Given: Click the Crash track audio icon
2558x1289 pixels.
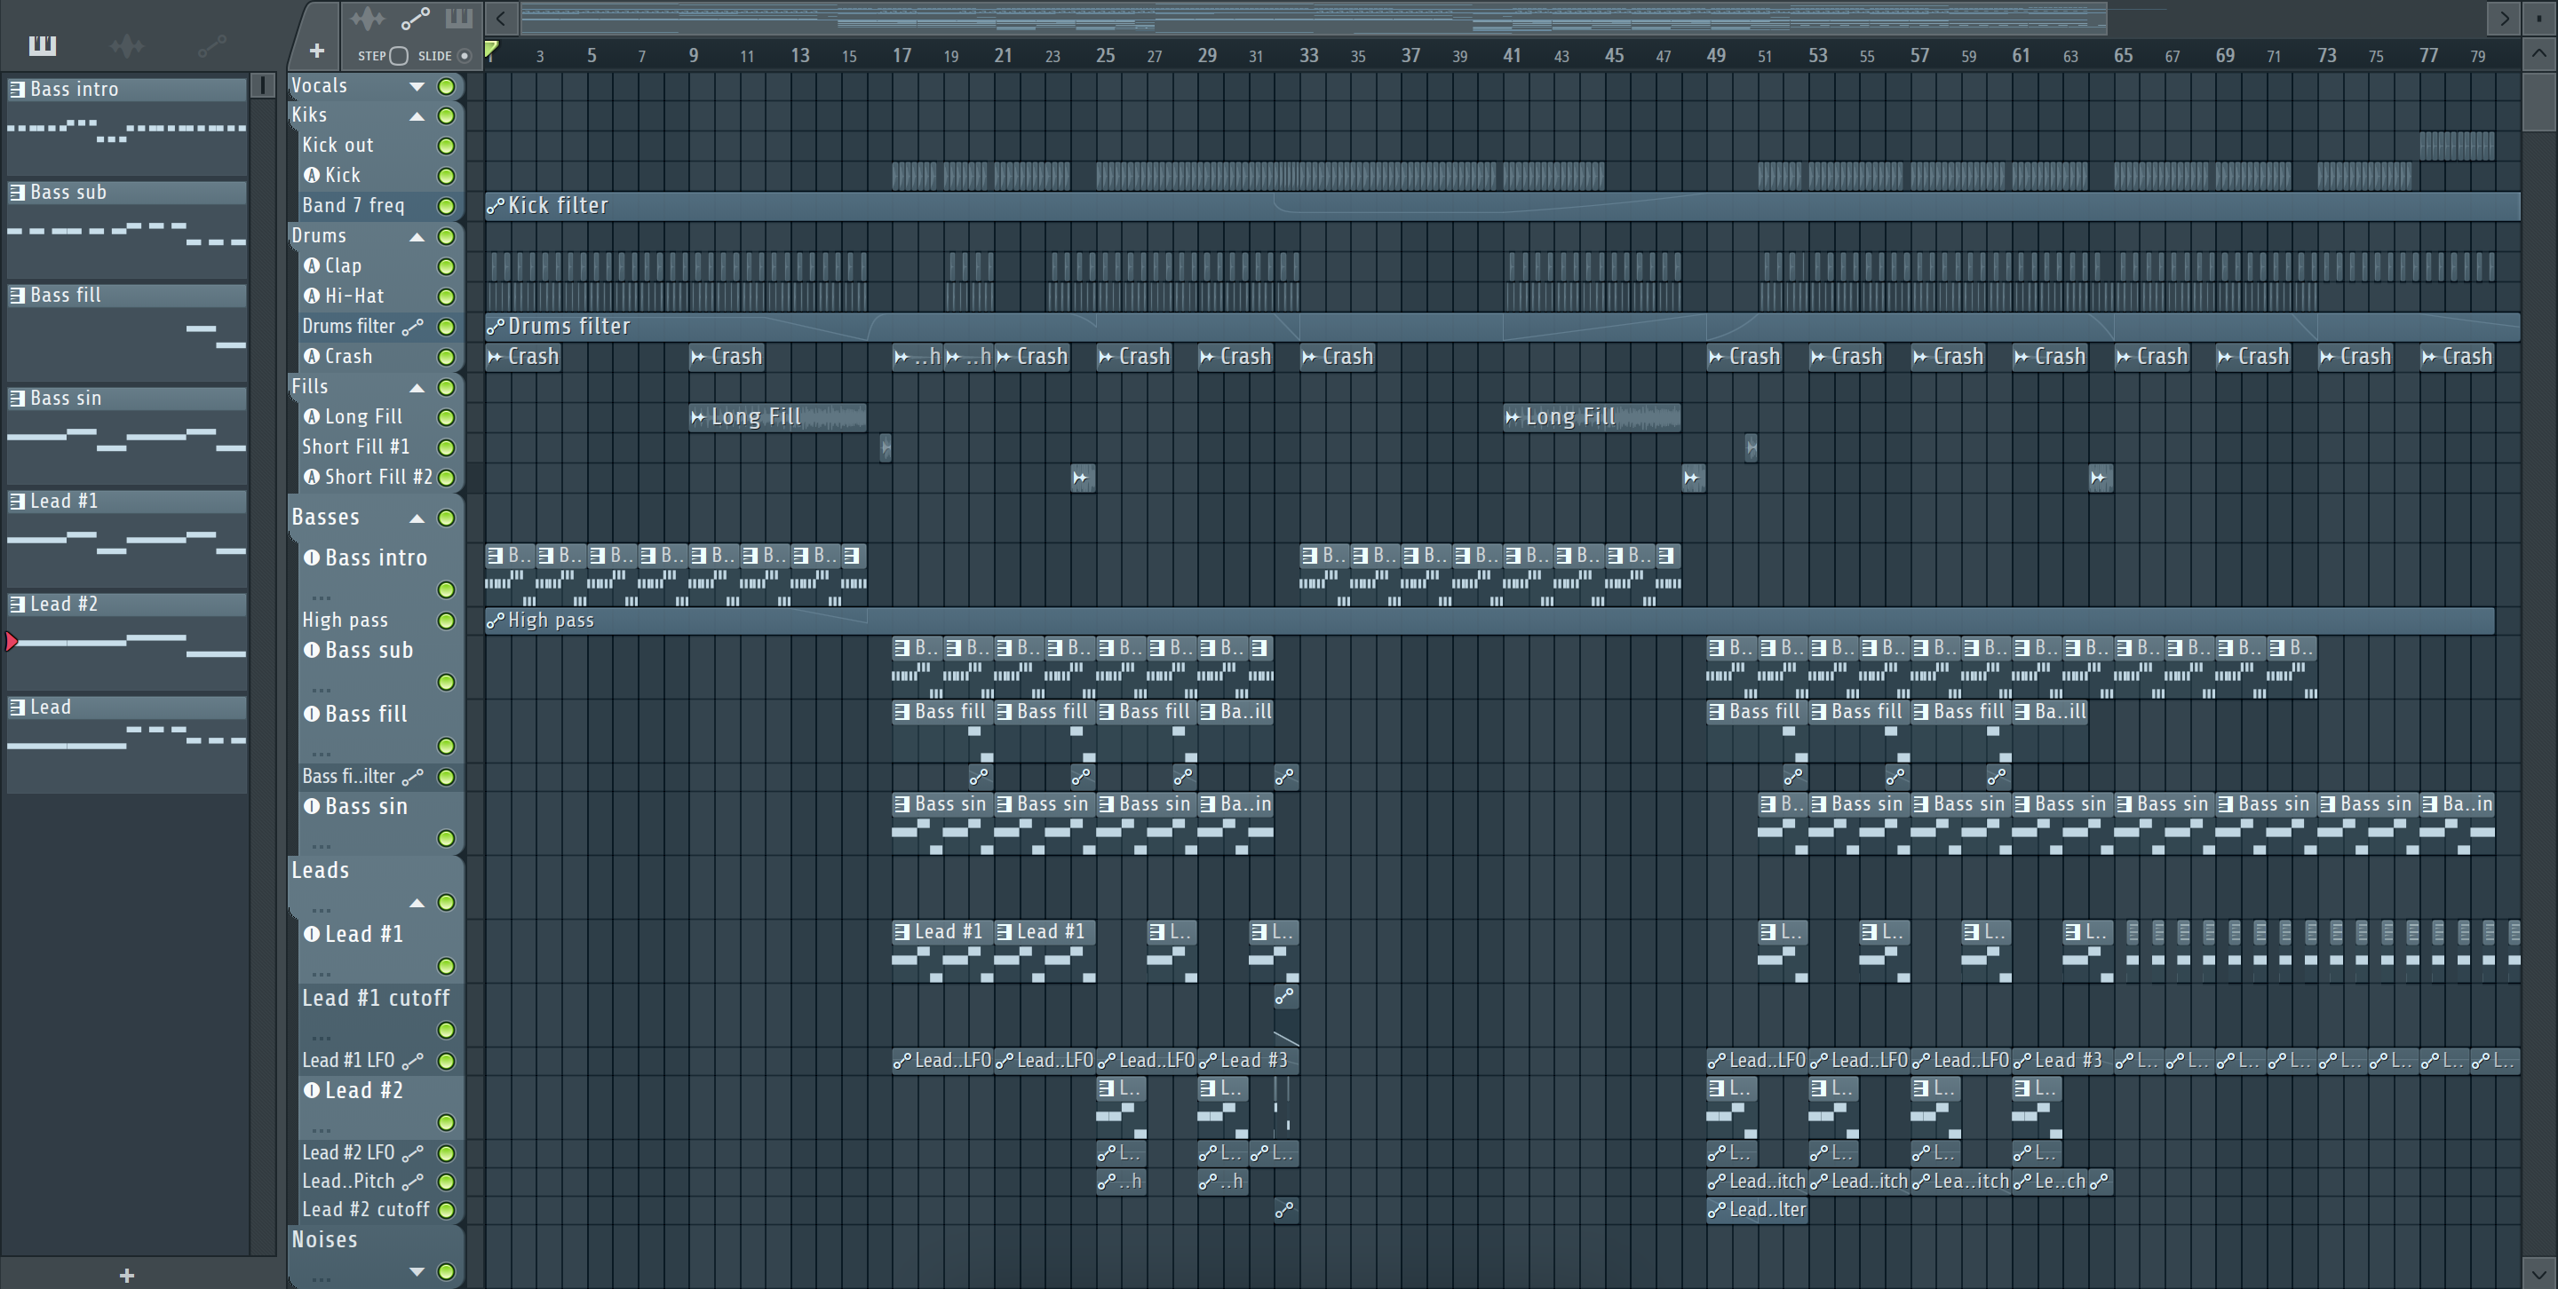Looking at the screenshot, I should [312, 356].
